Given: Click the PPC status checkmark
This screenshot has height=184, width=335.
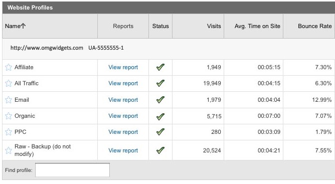Looking at the screenshot, I should 160,132.
